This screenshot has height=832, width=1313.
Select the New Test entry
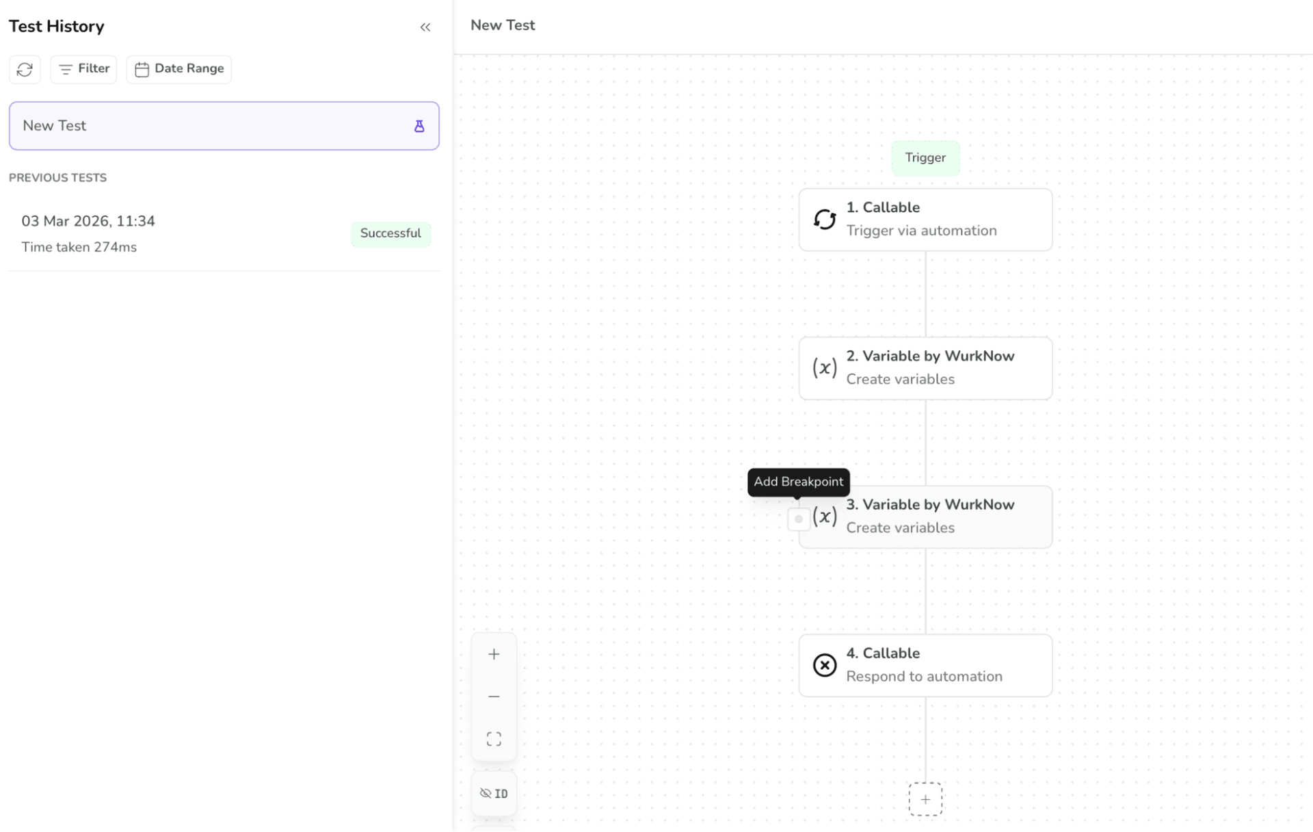pos(205,126)
